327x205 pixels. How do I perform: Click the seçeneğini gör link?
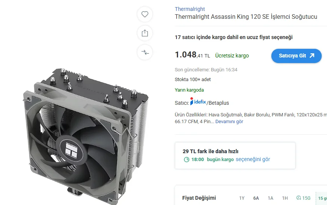click(x=253, y=160)
